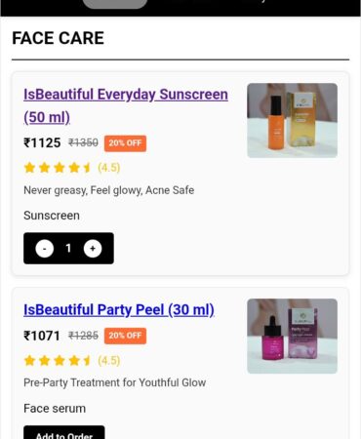View the pink Party Peel product photo
Viewport: 361px width, 439px height.
coord(292,336)
